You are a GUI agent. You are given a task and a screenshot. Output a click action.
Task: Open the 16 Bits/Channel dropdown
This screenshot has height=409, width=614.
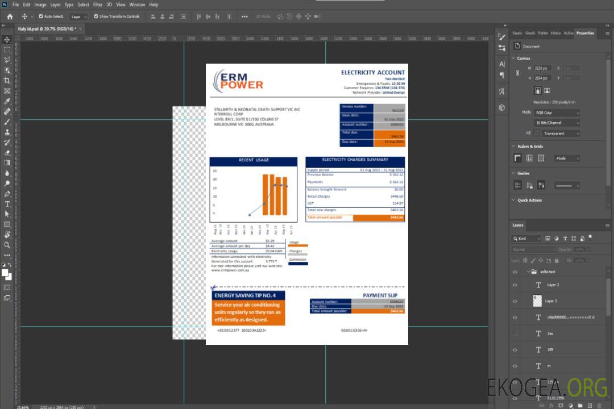click(557, 123)
